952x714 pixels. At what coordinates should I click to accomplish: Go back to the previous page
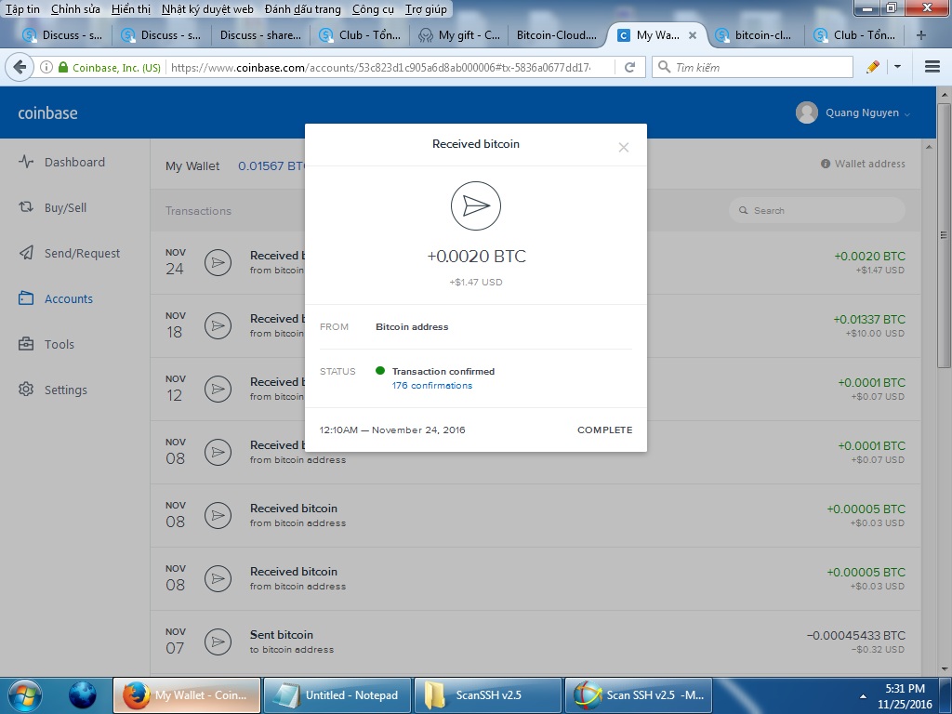[20, 67]
